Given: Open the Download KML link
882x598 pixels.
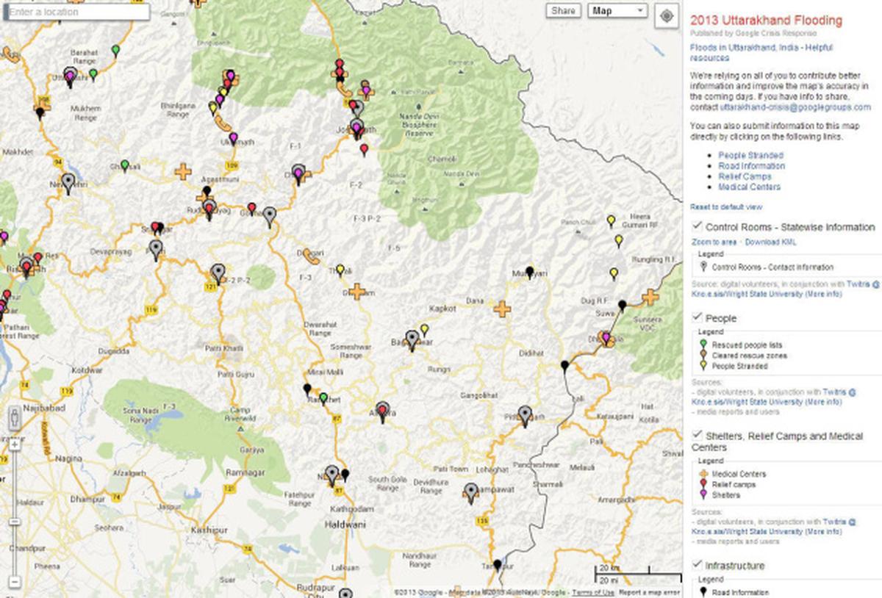Looking at the screenshot, I should [770, 240].
